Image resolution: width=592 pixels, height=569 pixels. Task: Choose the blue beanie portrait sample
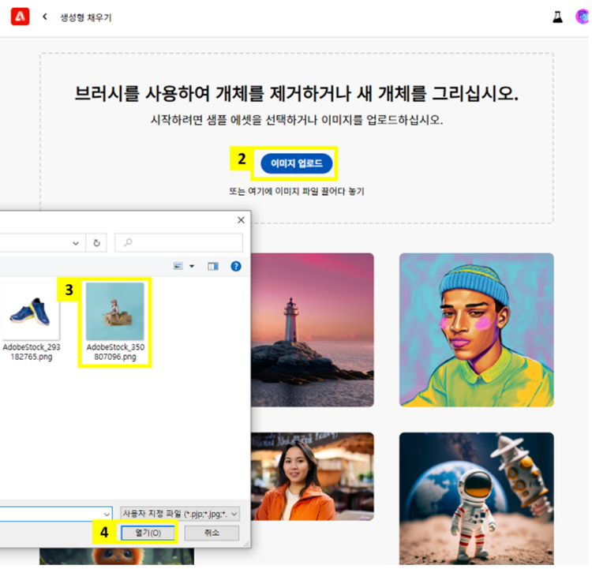pos(477,330)
